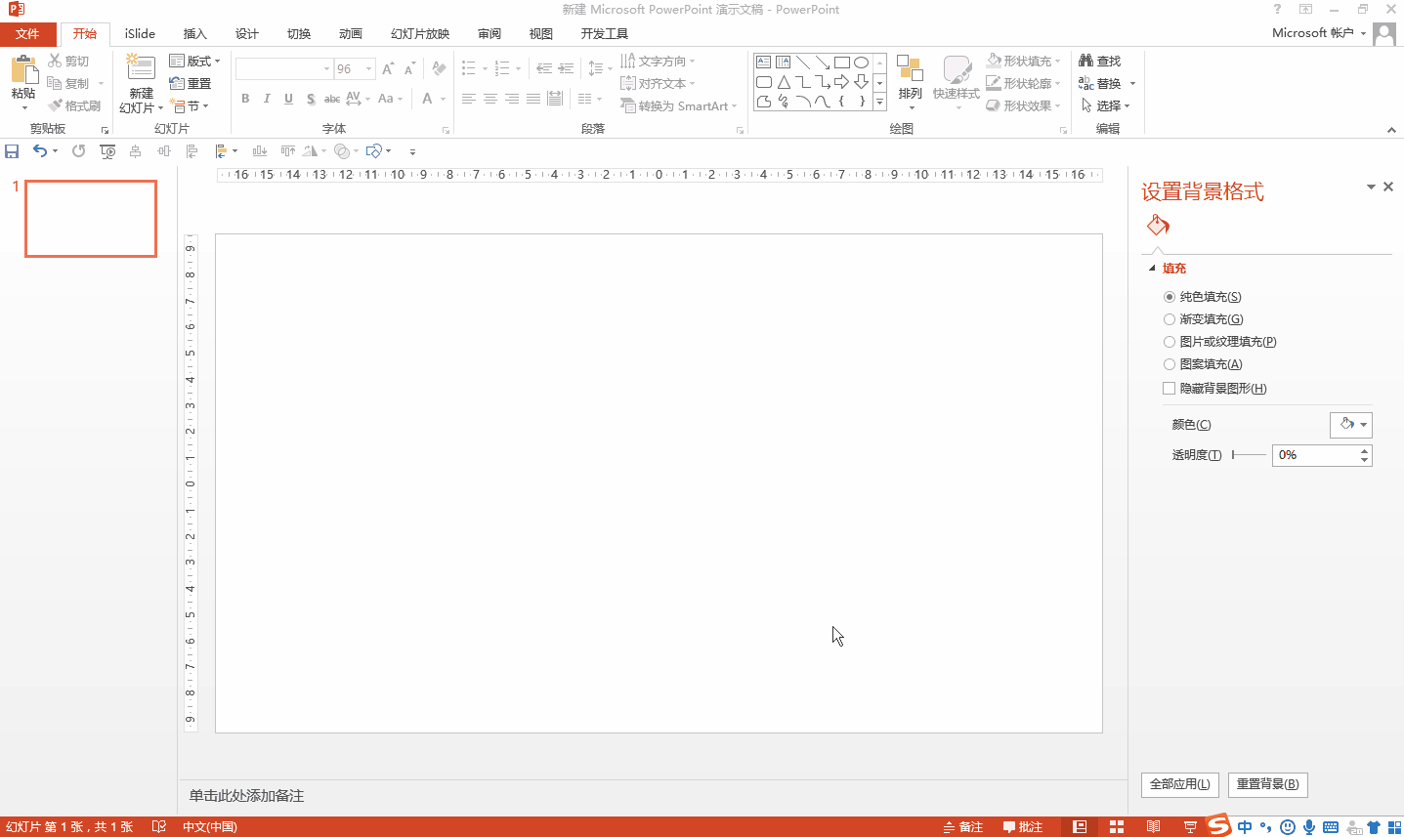Click the Format Painter (格式刷) icon
This screenshot has width=1404, height=837.
56,105
